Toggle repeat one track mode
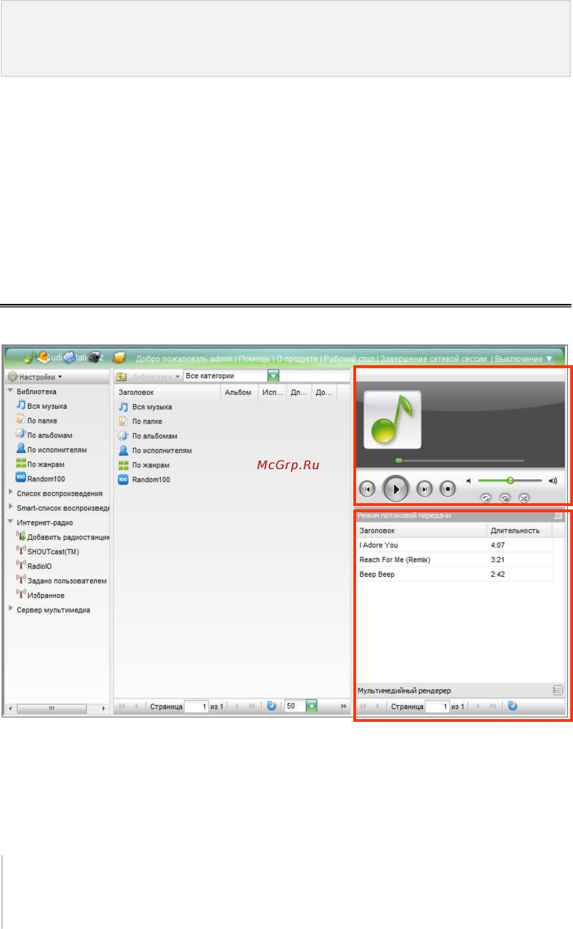 click(505, 498)
